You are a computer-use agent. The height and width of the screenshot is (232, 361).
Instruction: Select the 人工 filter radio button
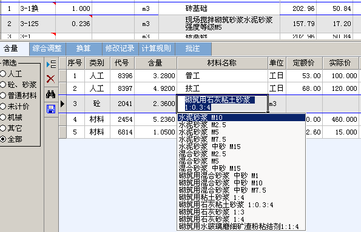(3, 73)
